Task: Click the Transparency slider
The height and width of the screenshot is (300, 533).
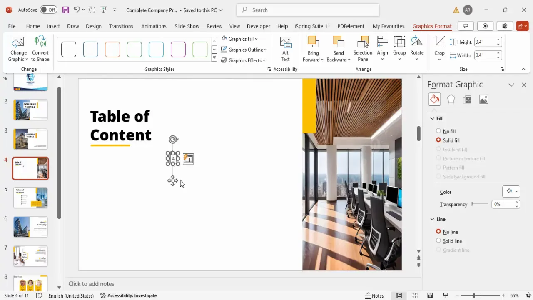Action: tap(480, 204)
